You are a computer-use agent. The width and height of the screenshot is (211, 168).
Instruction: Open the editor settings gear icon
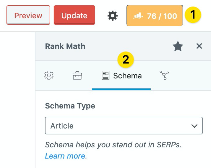pyautogui.click(x=113, y=16)
